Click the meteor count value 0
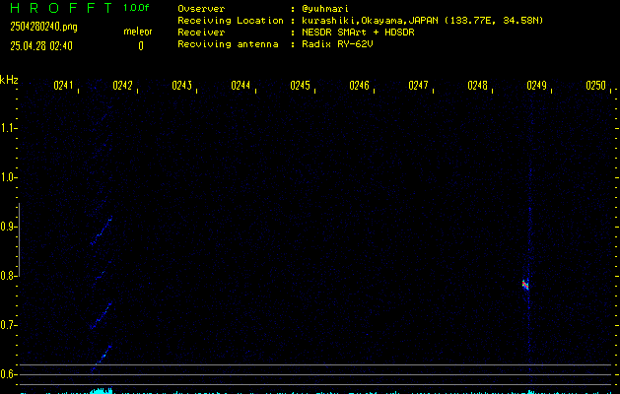The image size is (620, 394). click(141, 46)
